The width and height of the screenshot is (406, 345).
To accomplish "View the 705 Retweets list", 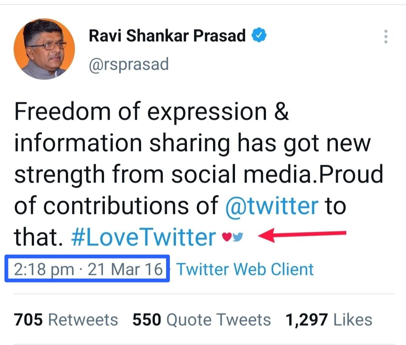I will [x=66, y=319].
